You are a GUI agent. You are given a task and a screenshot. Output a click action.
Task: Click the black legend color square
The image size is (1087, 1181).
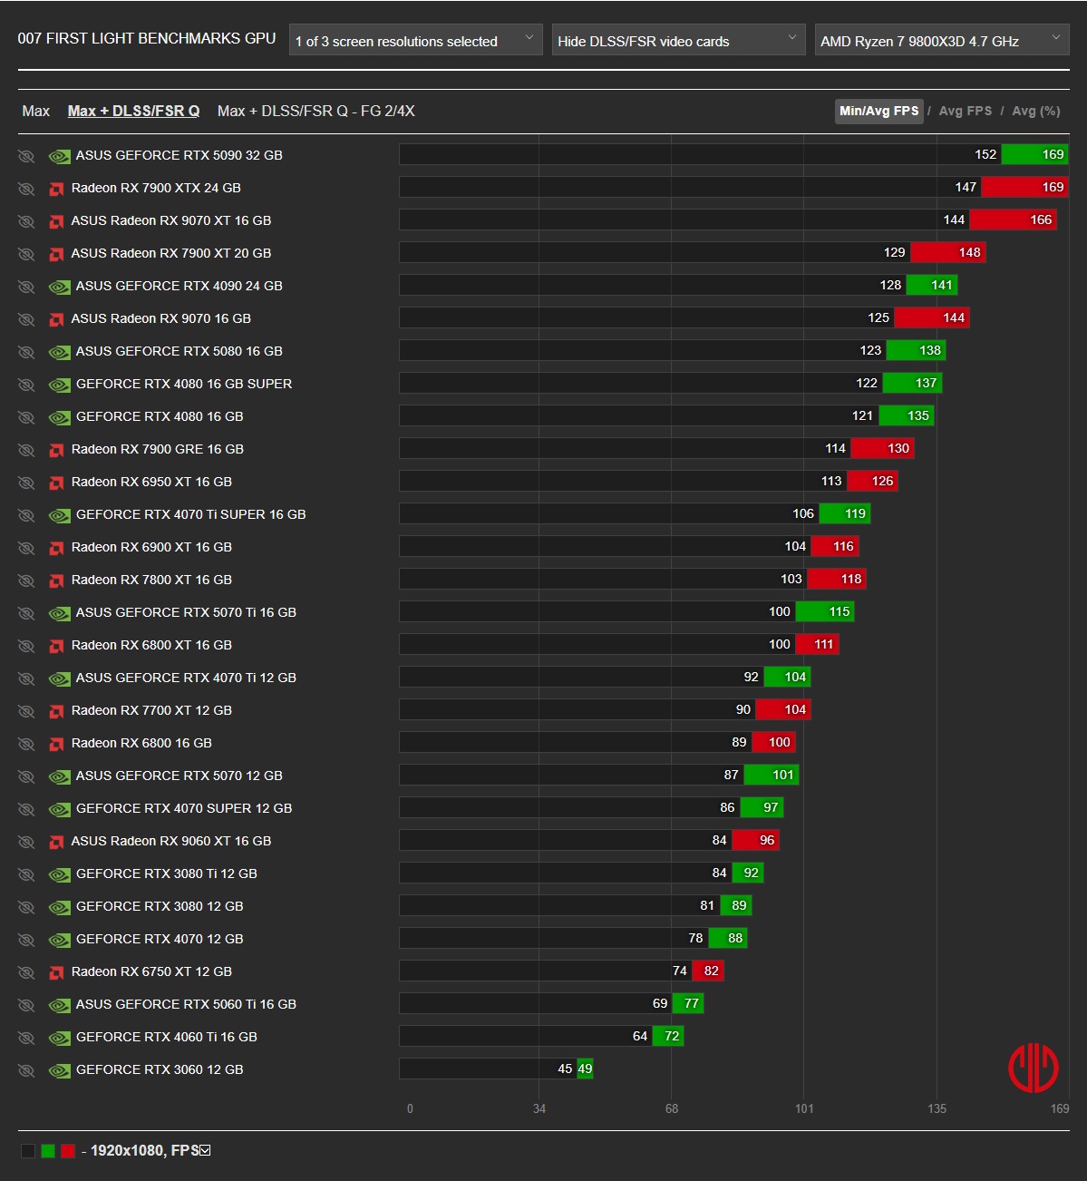pos(28,1151)
